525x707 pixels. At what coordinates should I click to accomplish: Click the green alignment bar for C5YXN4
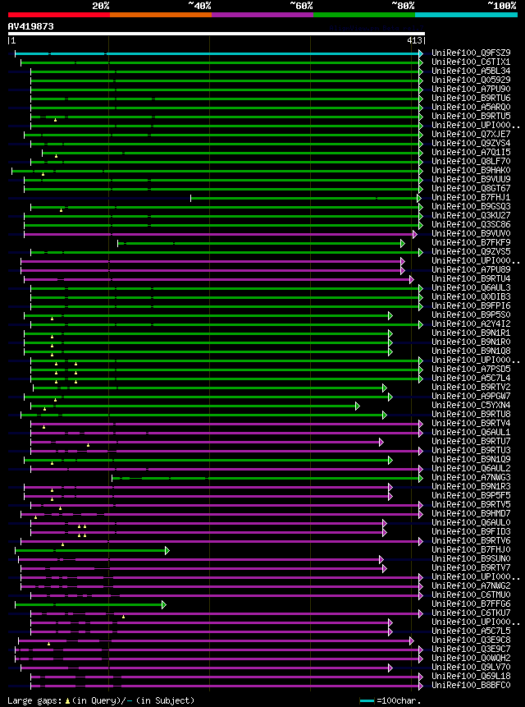(x=195, y=406)
